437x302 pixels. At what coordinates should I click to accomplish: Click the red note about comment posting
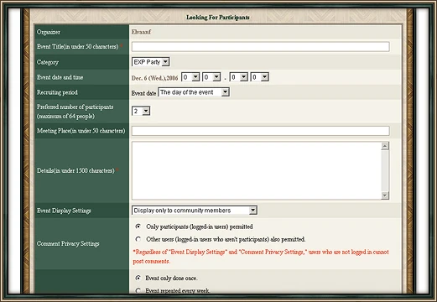click(261, 257)
